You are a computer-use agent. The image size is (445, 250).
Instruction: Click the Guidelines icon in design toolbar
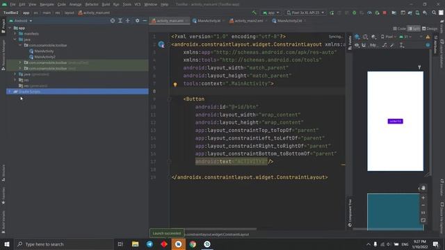click(402, 45)
